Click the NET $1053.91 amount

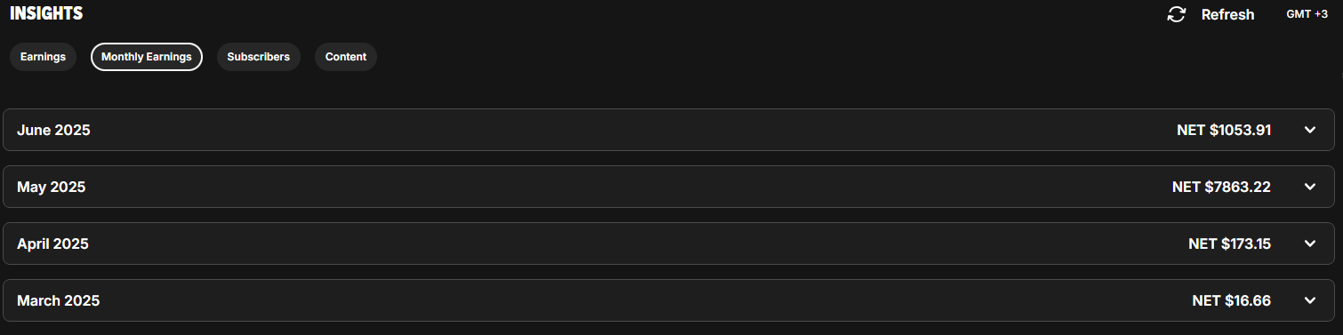point(1224,130)
